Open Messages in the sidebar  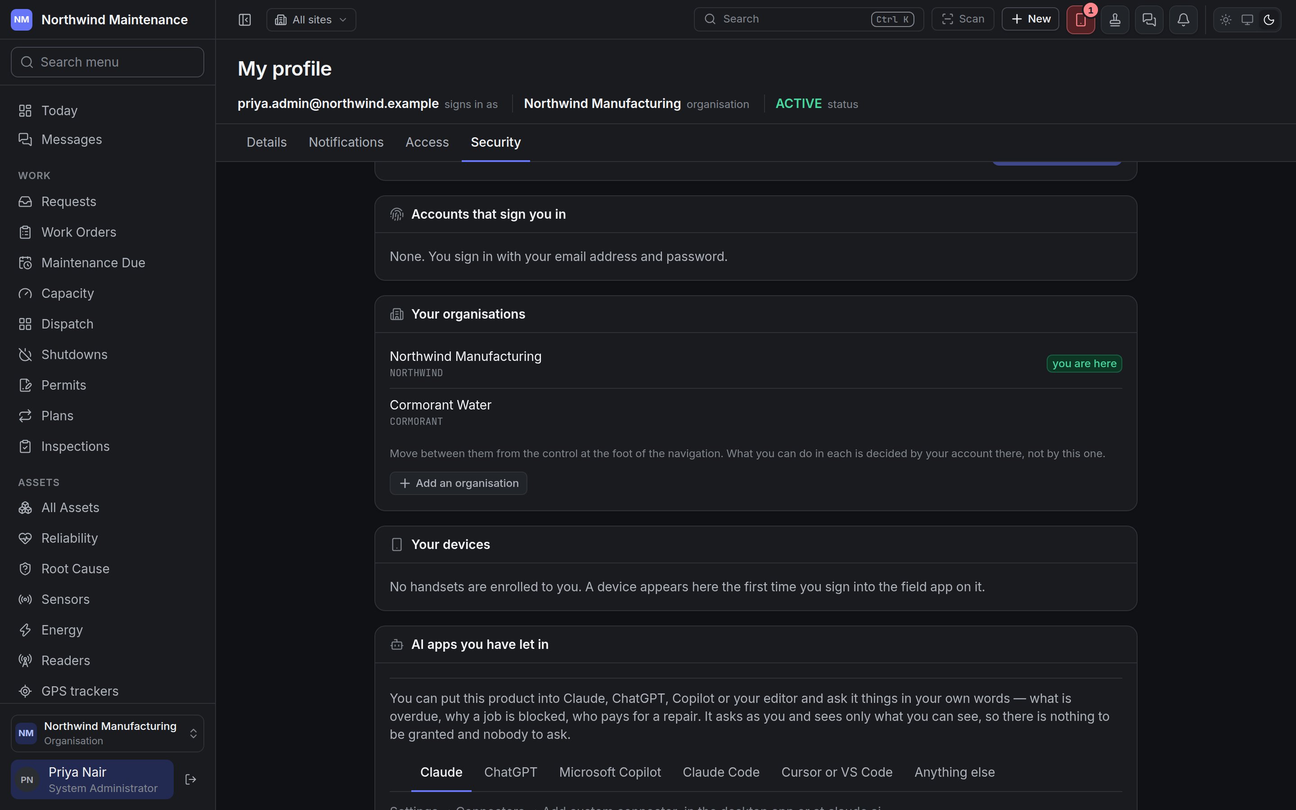107,139
